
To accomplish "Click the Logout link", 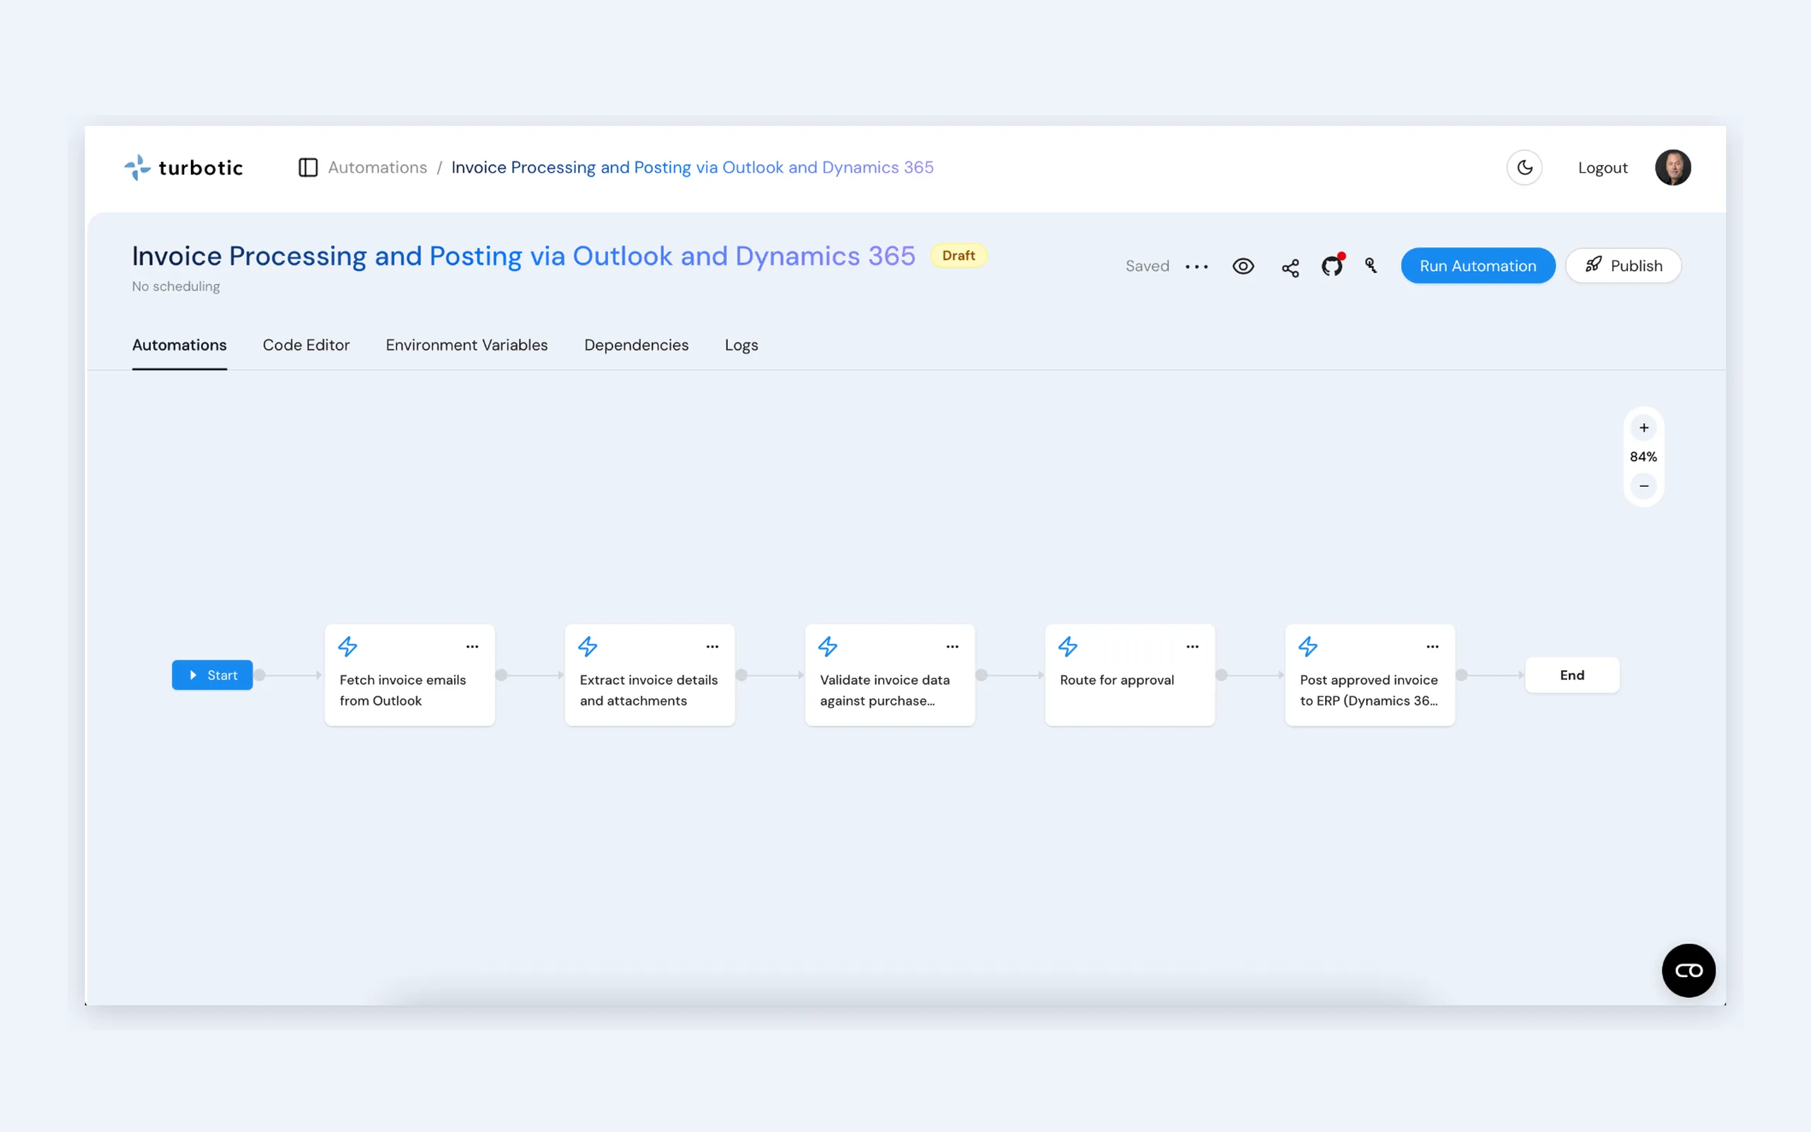I will pos(1602,168).
